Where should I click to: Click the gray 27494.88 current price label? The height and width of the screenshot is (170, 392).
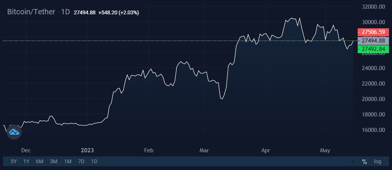click(x=373, y=41)
